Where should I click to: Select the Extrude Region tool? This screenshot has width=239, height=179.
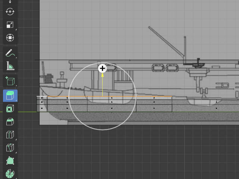pyautogui.click(x=10, y=95)
